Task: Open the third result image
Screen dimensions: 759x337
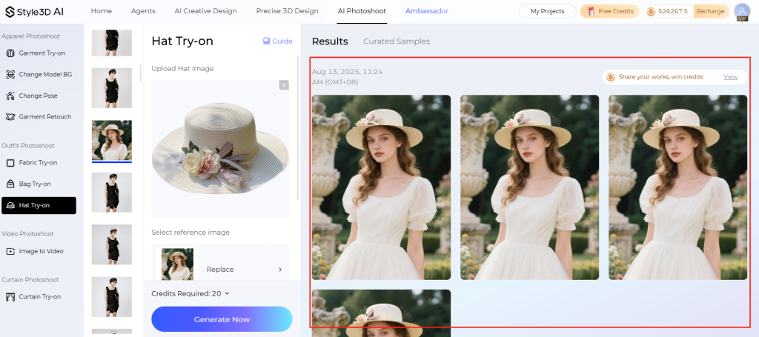Action: [677, 187]
